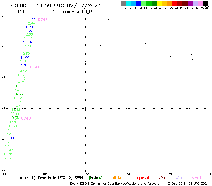Click the pink 'swot' satellite label
This screenshot has height=186, width=212.
click(197, 178)
